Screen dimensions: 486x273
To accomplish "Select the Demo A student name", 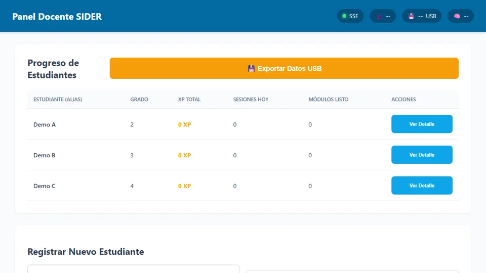I will click(45, 124).
